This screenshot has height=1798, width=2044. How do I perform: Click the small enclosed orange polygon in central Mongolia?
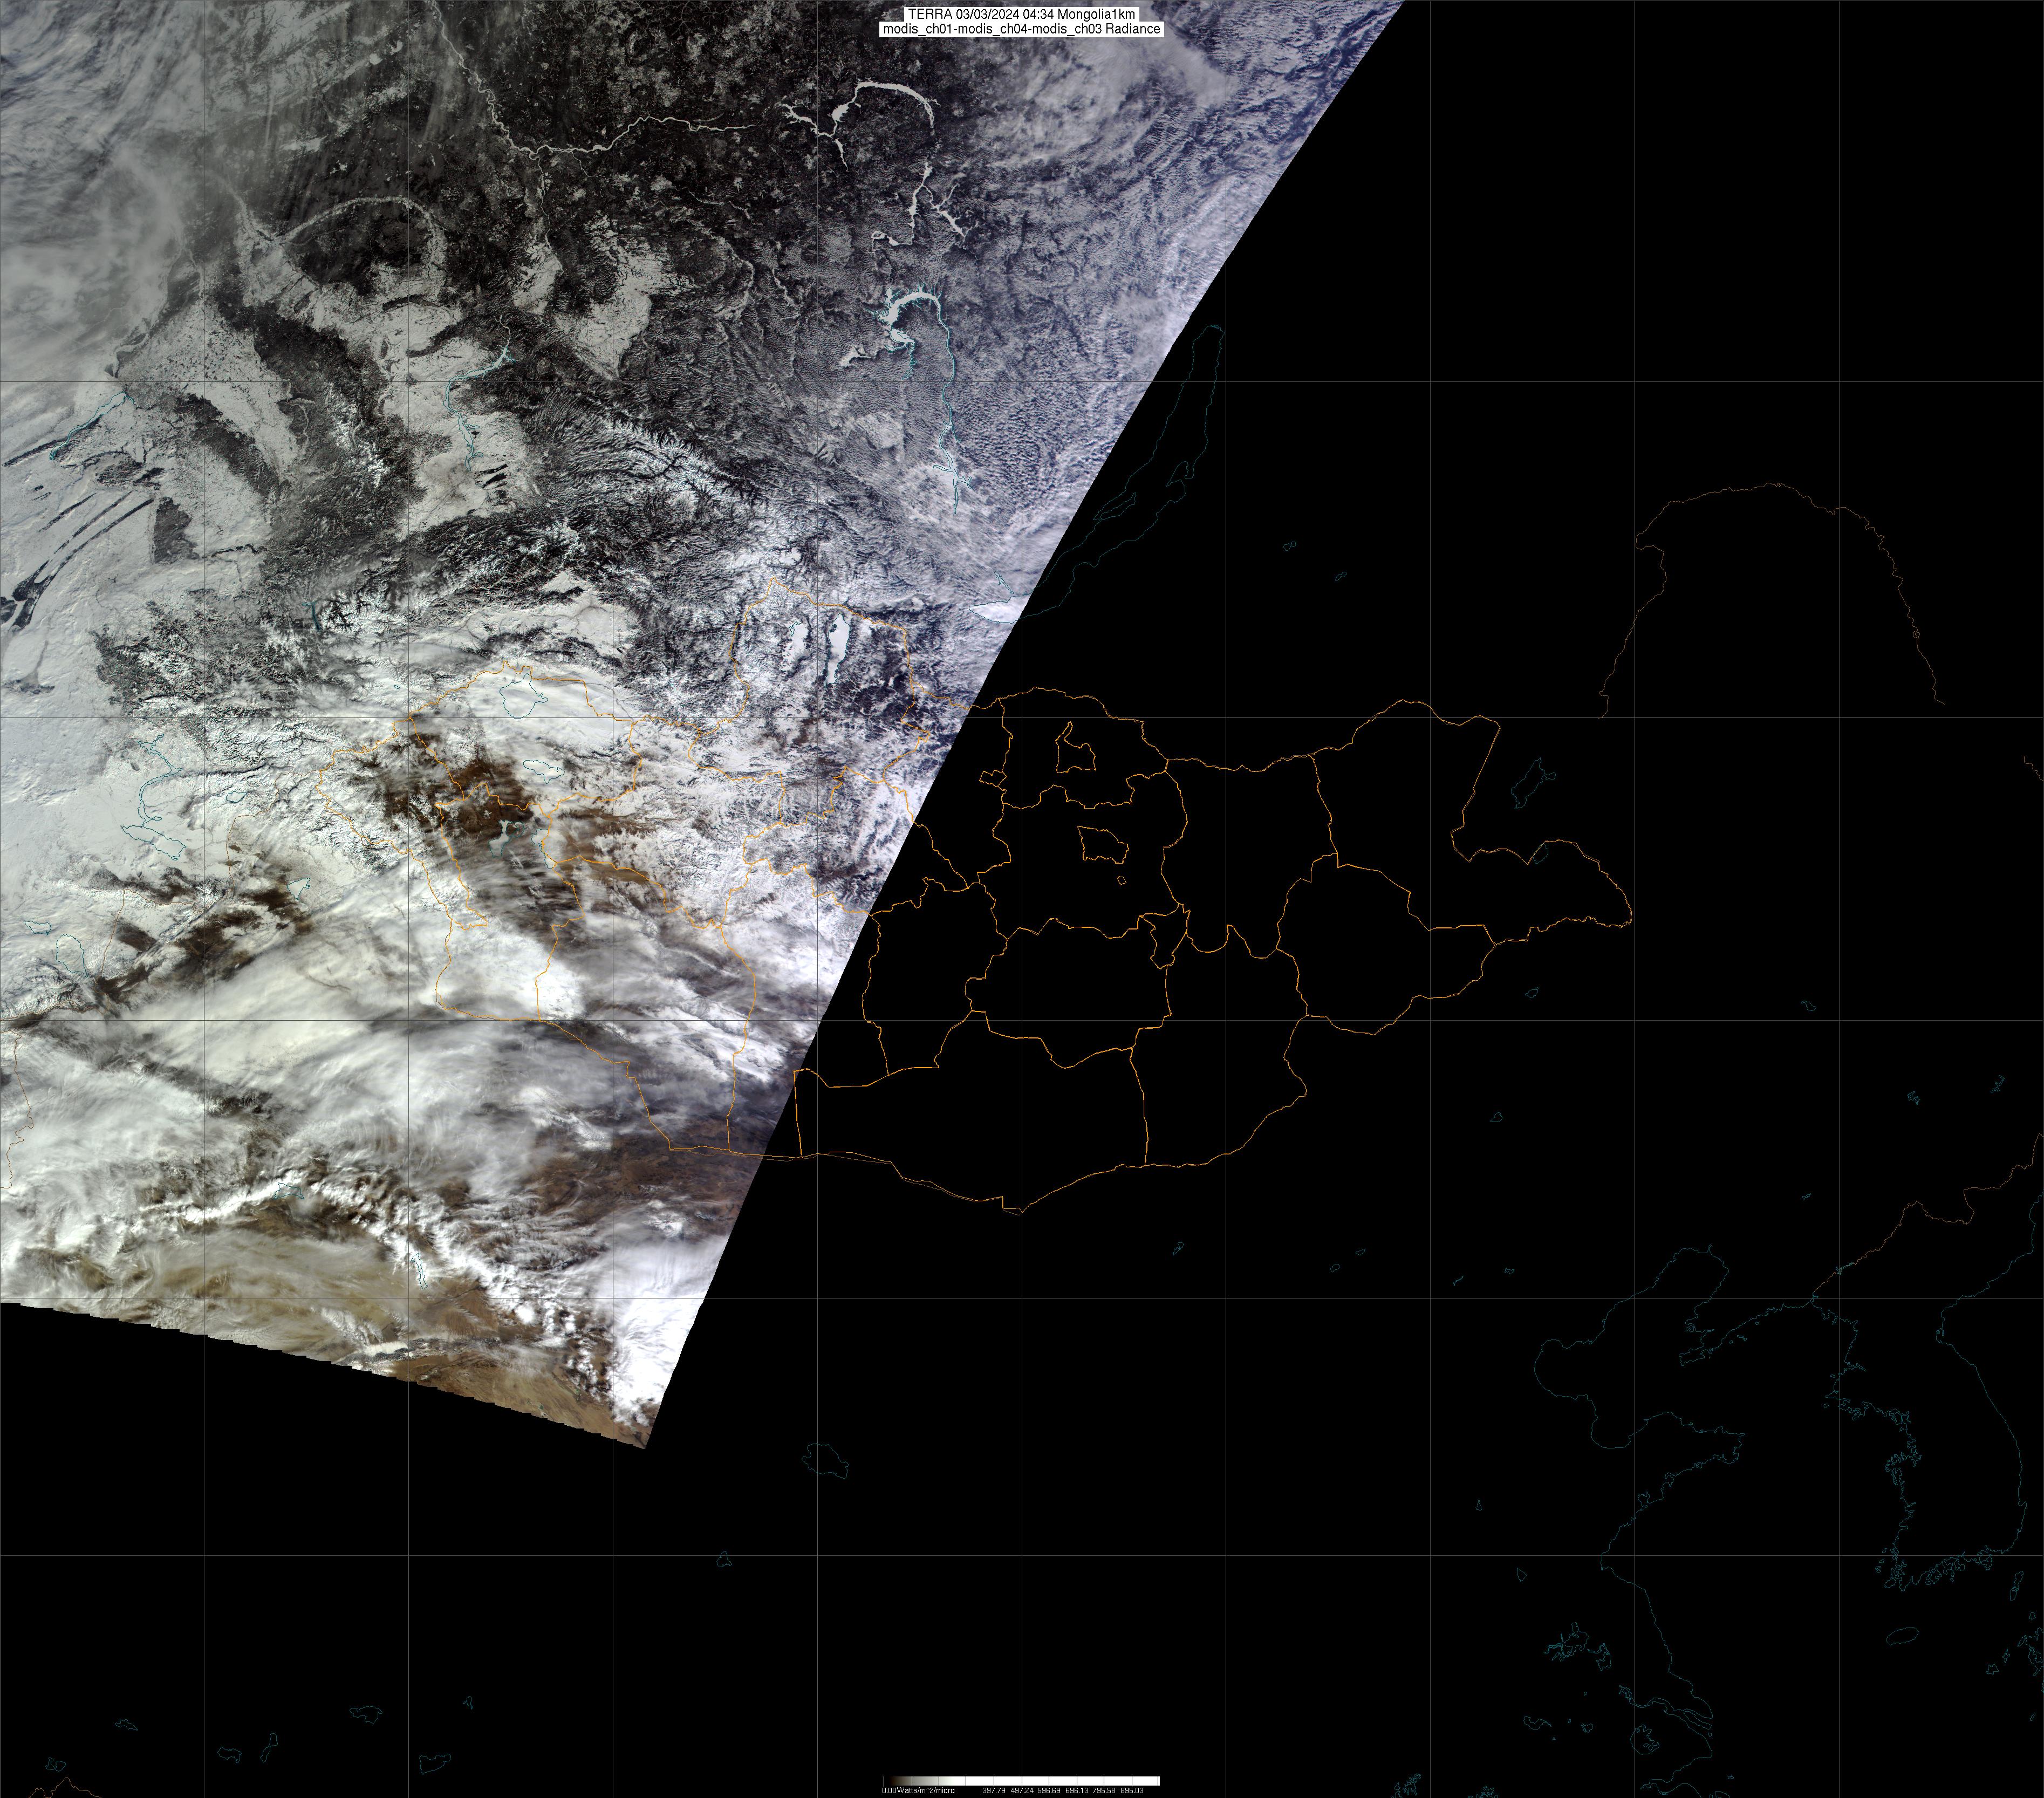pos(1103,845)
